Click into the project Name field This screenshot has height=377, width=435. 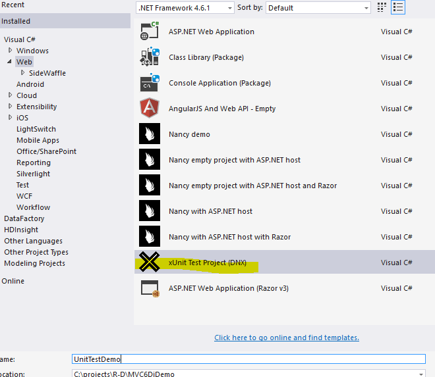[248, 359]
